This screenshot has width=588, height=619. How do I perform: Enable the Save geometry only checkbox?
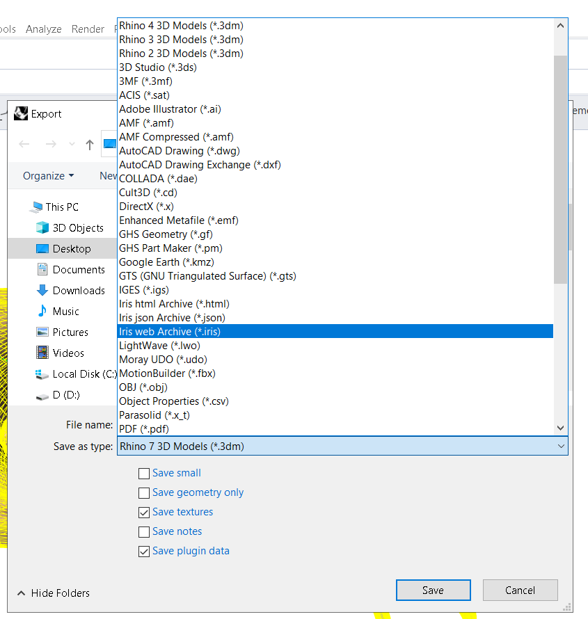144,492
